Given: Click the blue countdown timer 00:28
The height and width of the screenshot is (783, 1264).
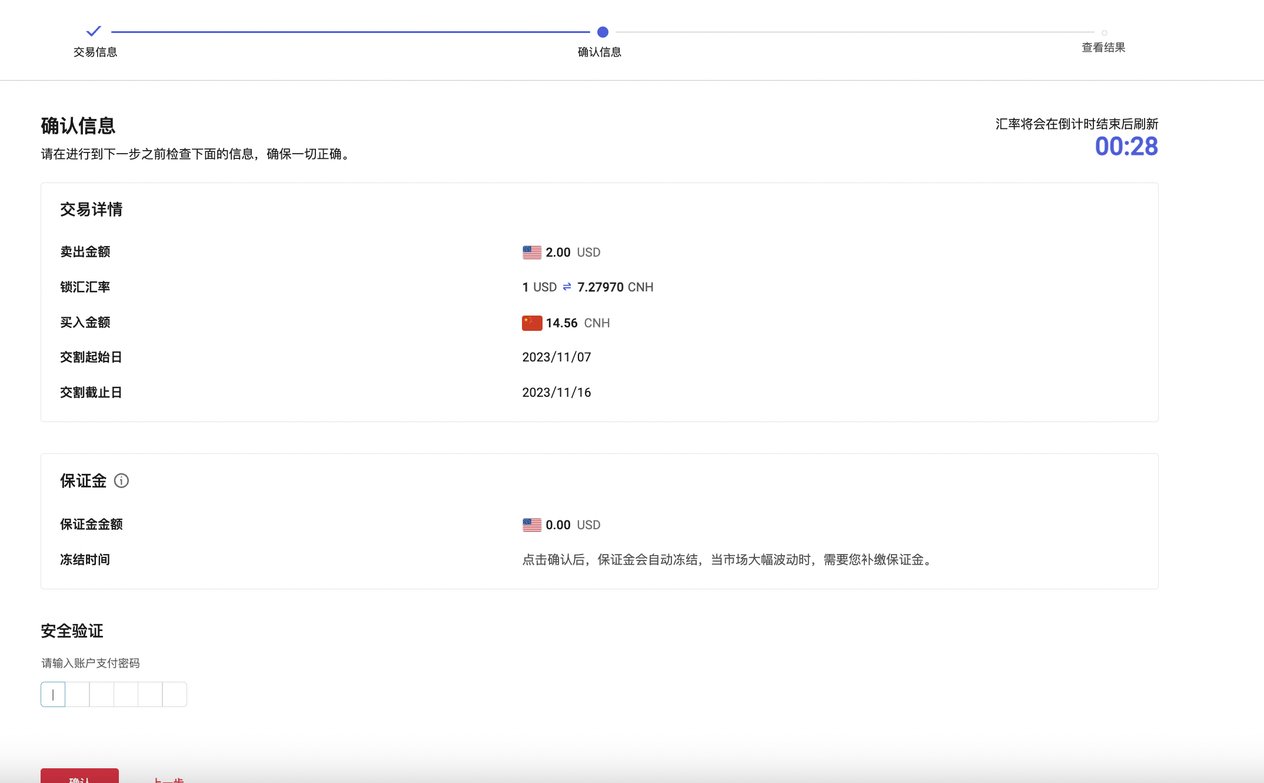Looking at the screenshot, I should 1126,147.
